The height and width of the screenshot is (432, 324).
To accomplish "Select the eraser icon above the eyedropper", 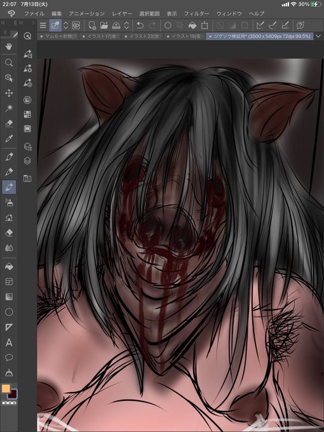I will coord(9,123).
